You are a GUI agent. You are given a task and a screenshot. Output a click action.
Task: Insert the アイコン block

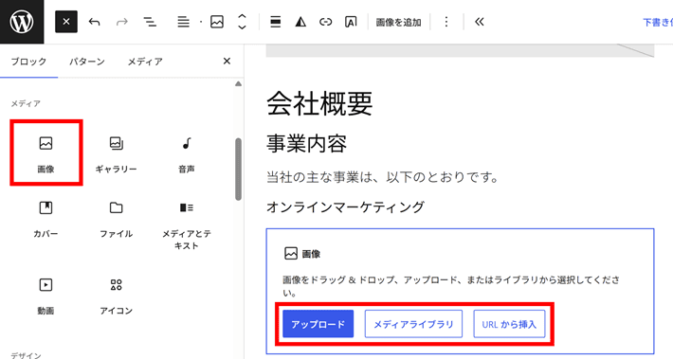point(117,296)
